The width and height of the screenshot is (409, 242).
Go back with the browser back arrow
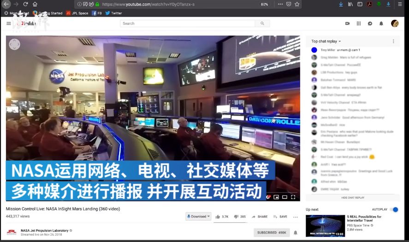[x=6, y=4]
